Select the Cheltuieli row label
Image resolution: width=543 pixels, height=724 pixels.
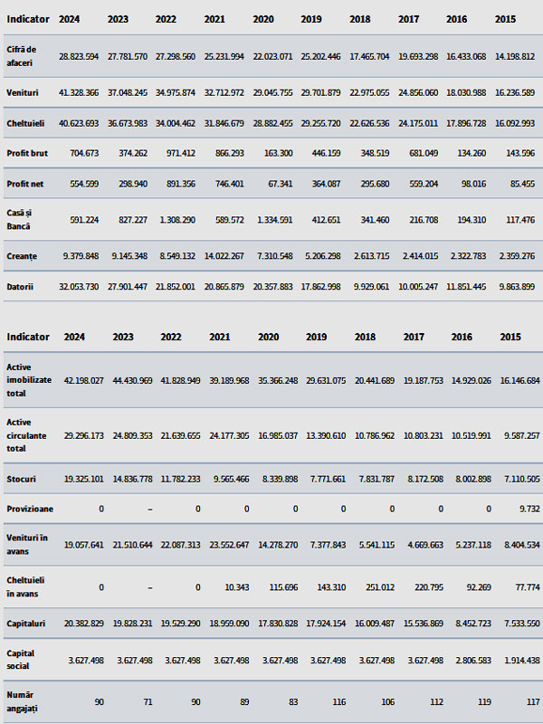coord(25,123)
